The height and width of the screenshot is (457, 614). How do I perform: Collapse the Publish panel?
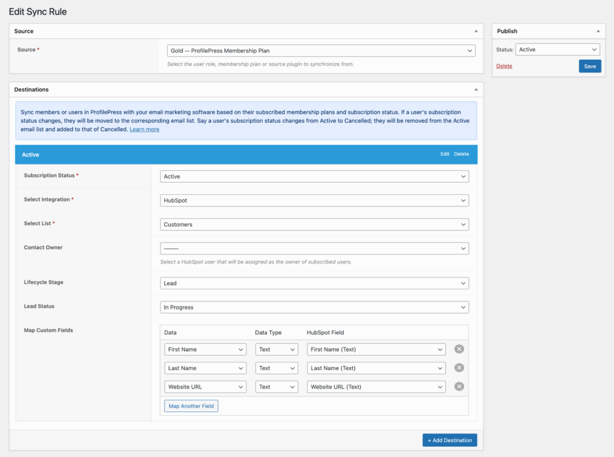point(598,31)
